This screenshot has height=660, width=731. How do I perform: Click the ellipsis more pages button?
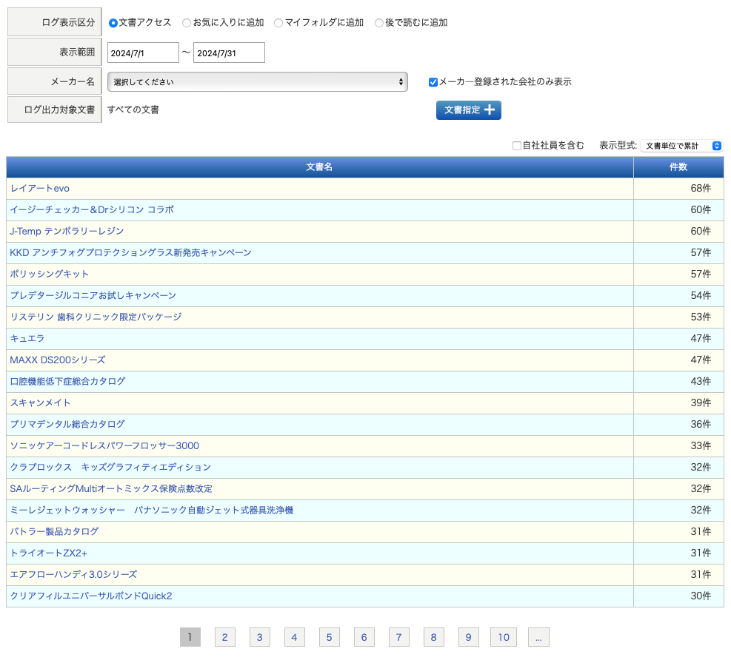pos(538,637)
